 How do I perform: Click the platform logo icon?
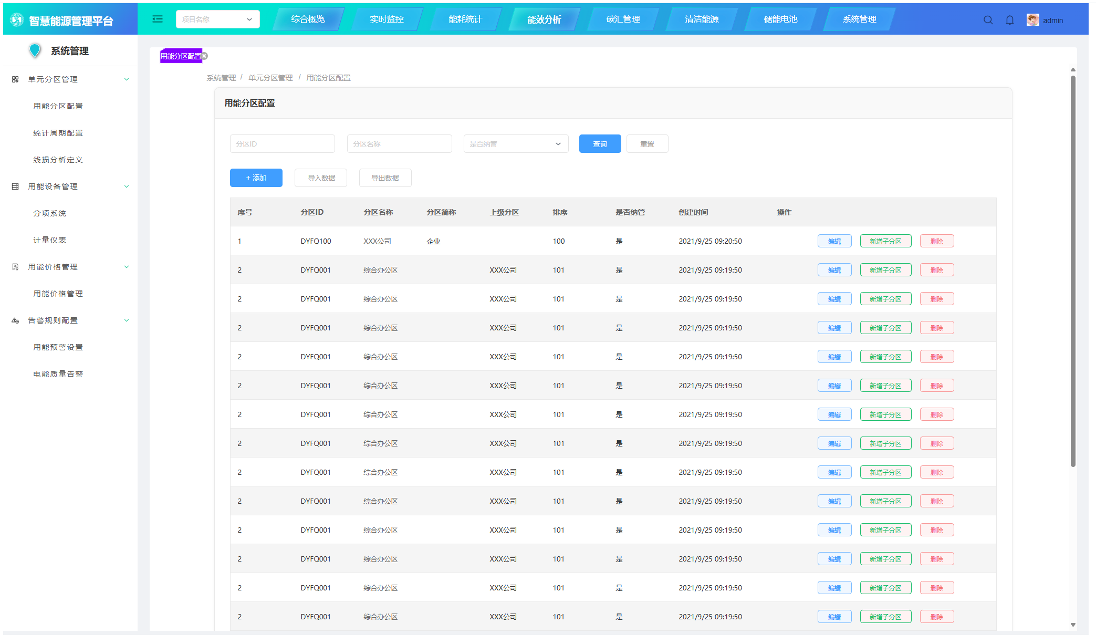click(17, 20)
